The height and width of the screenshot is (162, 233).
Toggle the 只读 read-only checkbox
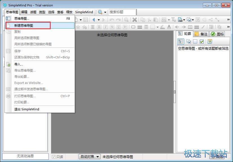pos(54,157)
